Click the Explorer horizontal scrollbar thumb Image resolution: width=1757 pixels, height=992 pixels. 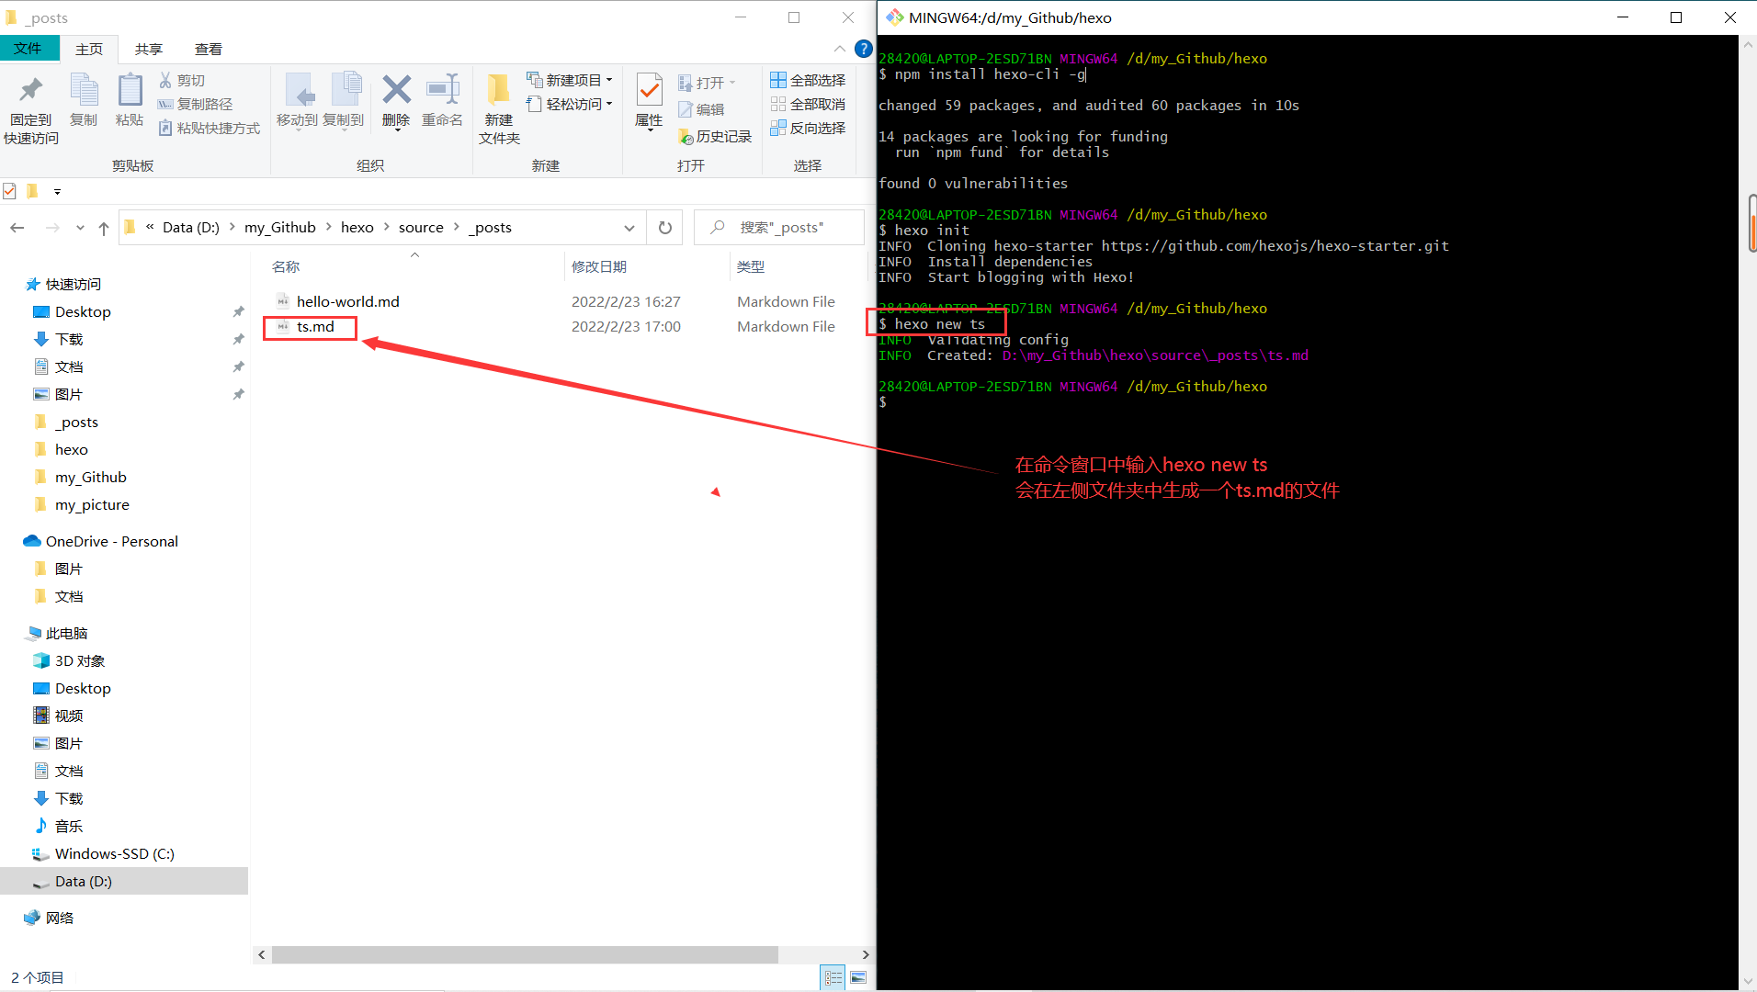point(525,955)
